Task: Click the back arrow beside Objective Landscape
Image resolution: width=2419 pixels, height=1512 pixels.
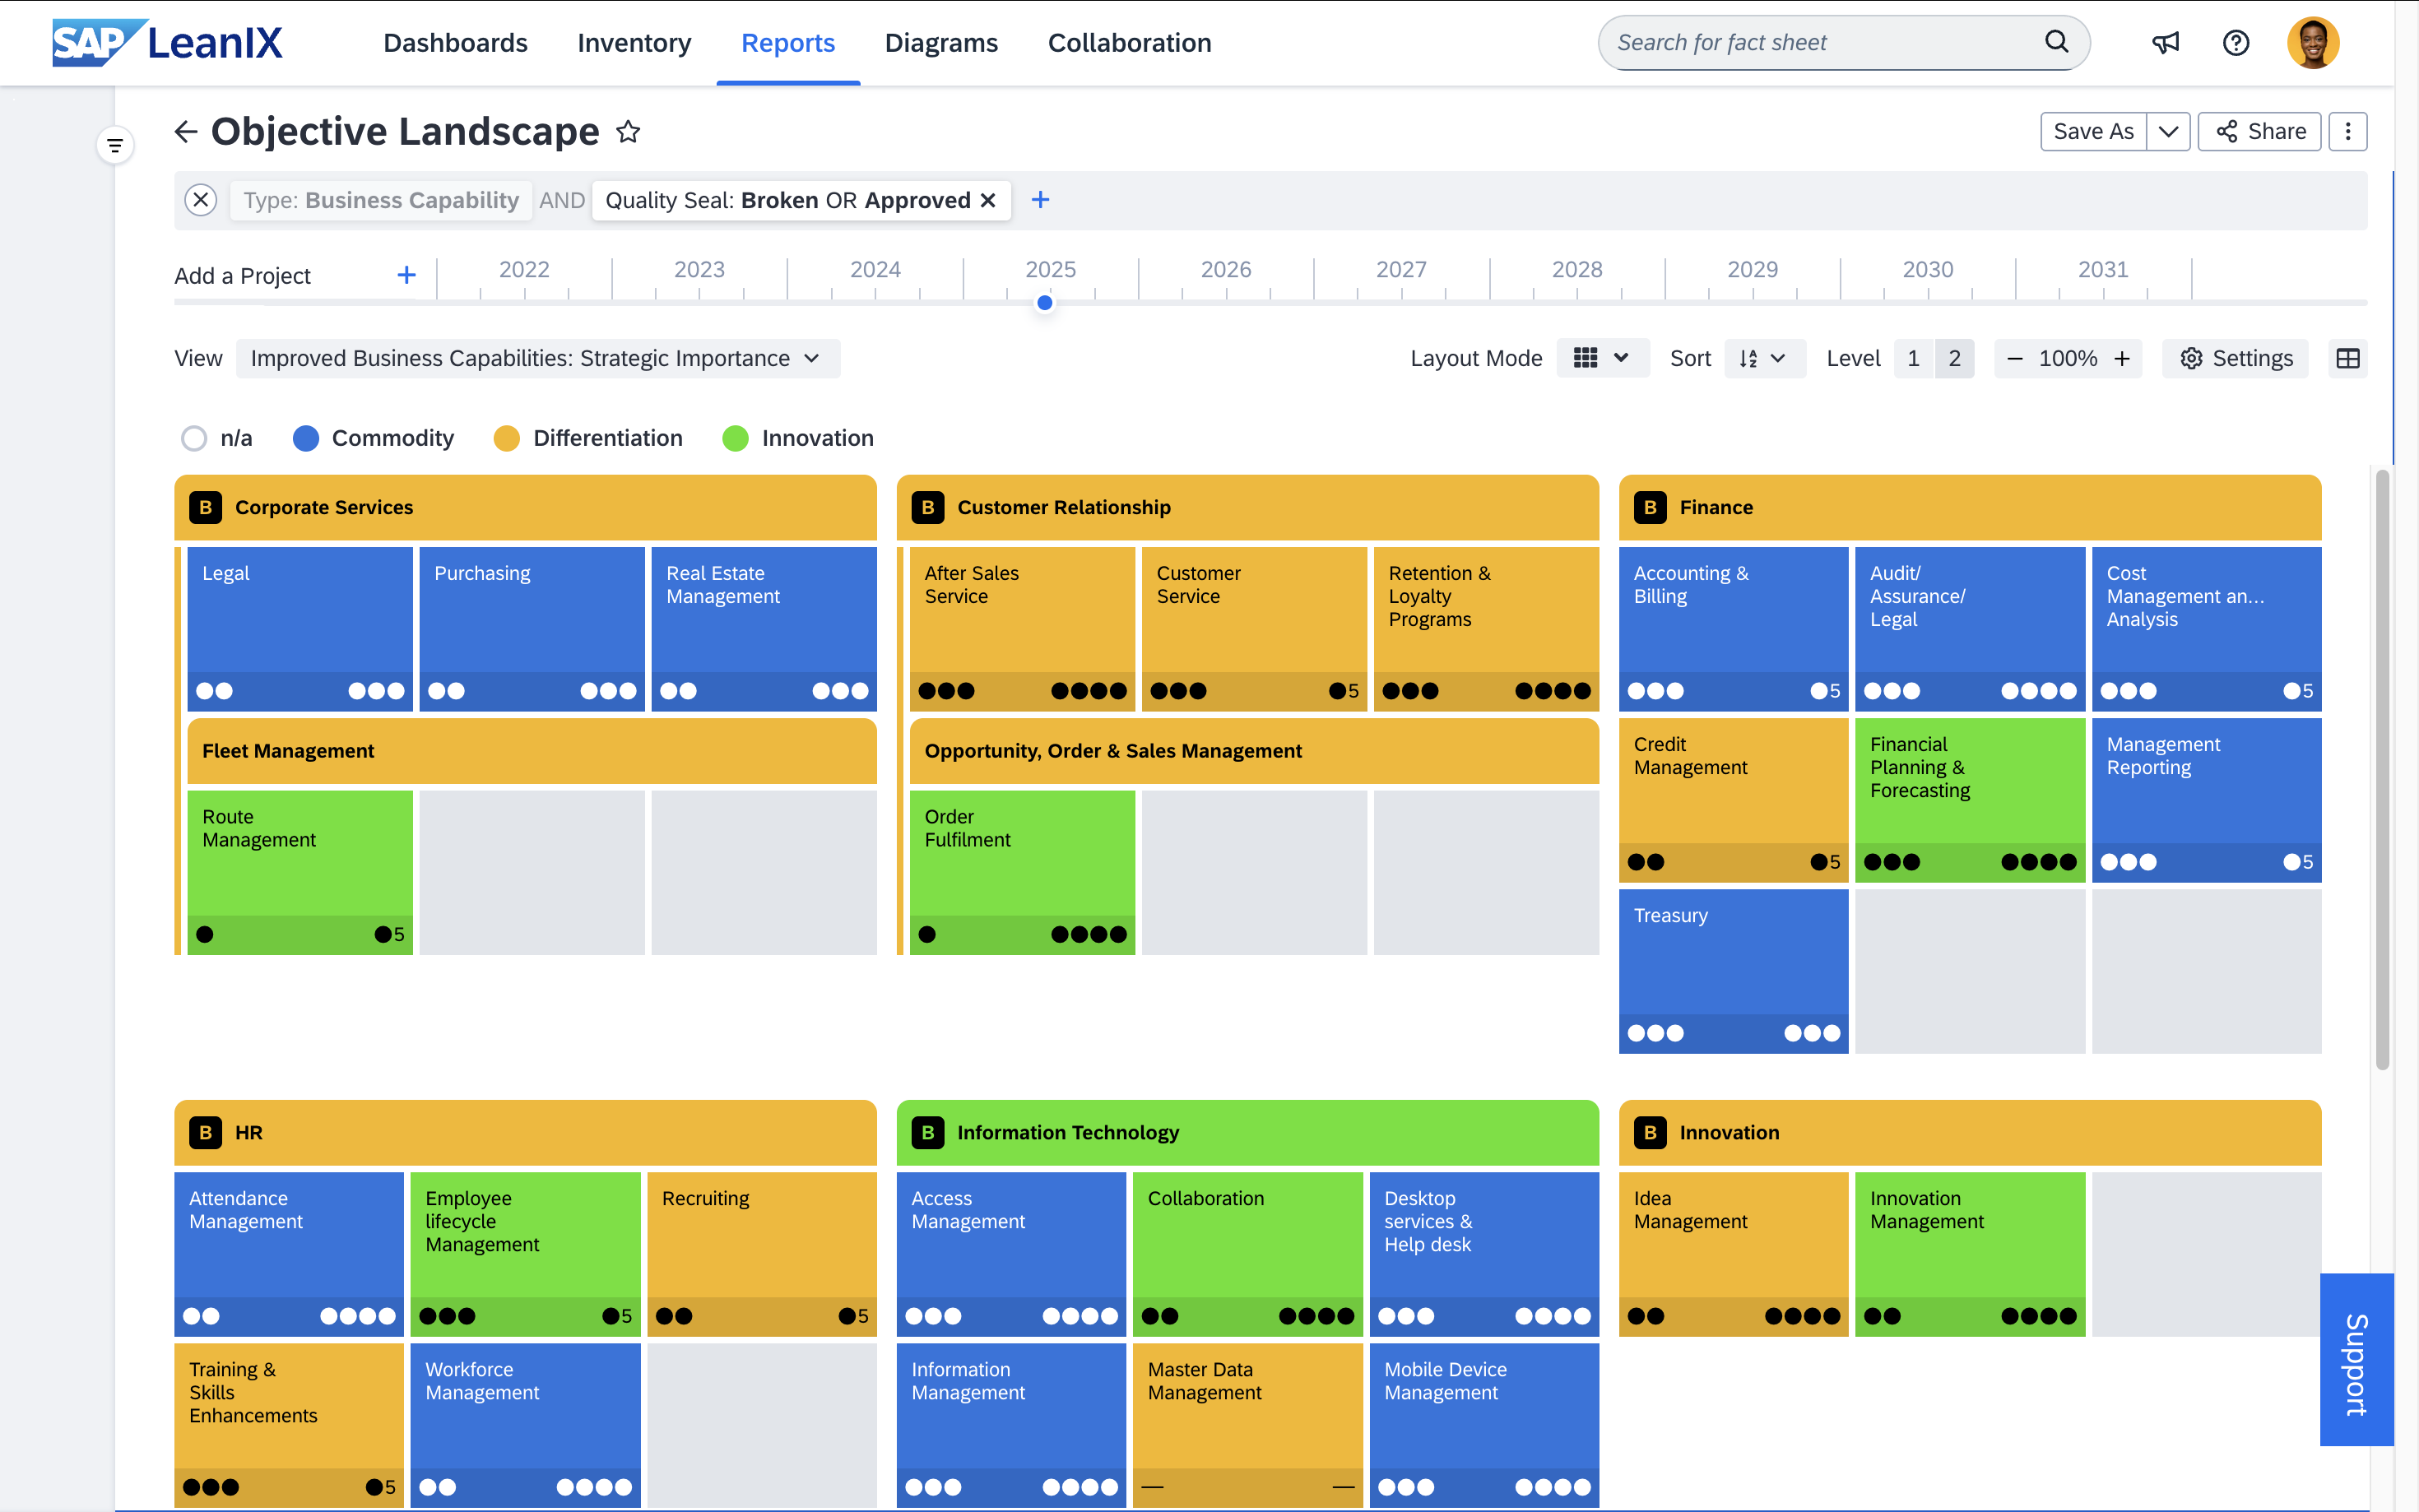Action: [x=186, y=132]
